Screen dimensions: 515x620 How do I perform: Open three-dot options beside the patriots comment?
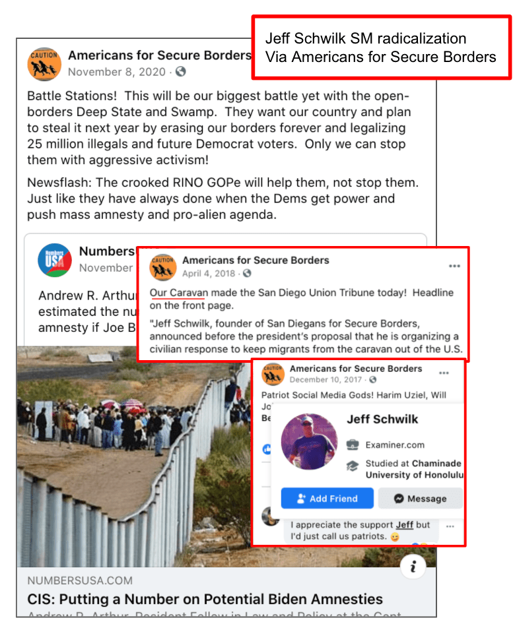click(450, 526)
